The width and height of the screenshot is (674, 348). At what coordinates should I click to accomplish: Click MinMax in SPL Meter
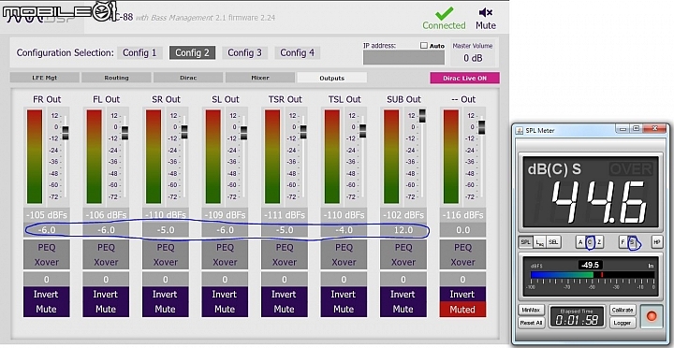click(x=532, y=310)
